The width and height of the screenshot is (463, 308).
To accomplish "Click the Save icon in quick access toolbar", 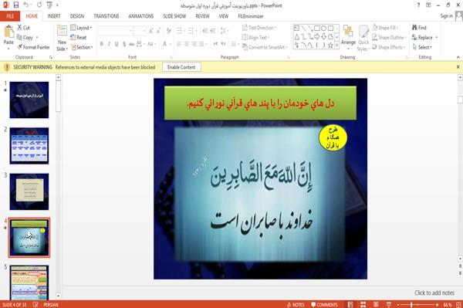I will pyautogui.click(x=16, y=5).
